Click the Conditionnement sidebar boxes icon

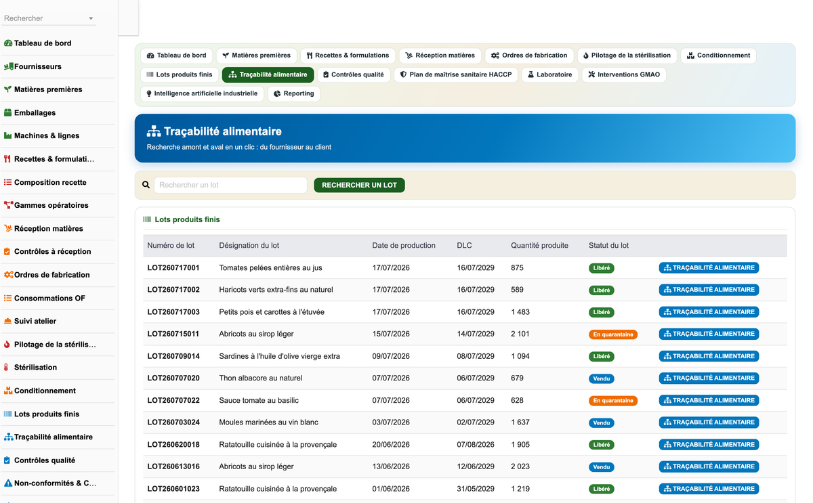pos(9,391)
